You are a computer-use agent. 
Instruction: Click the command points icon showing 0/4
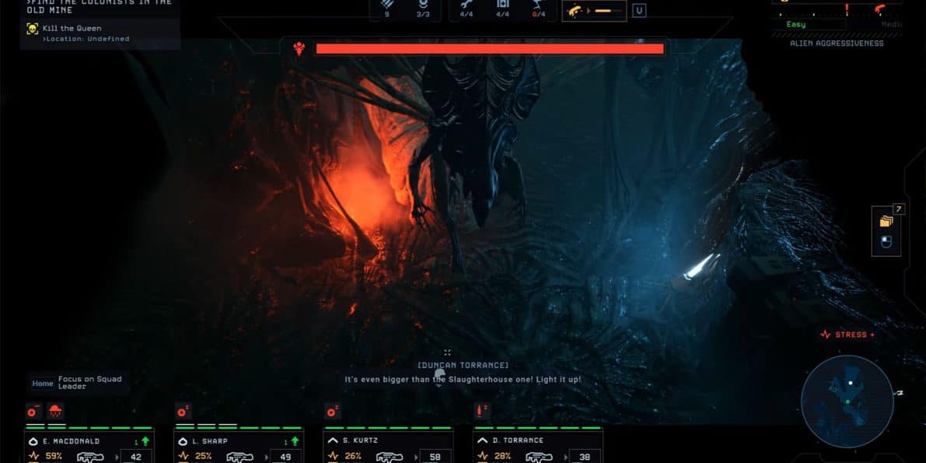tap(538, 4)
